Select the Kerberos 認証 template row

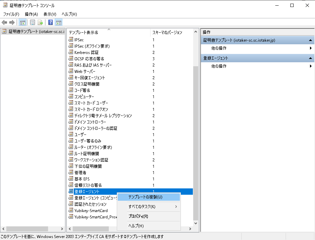(86, 52)
